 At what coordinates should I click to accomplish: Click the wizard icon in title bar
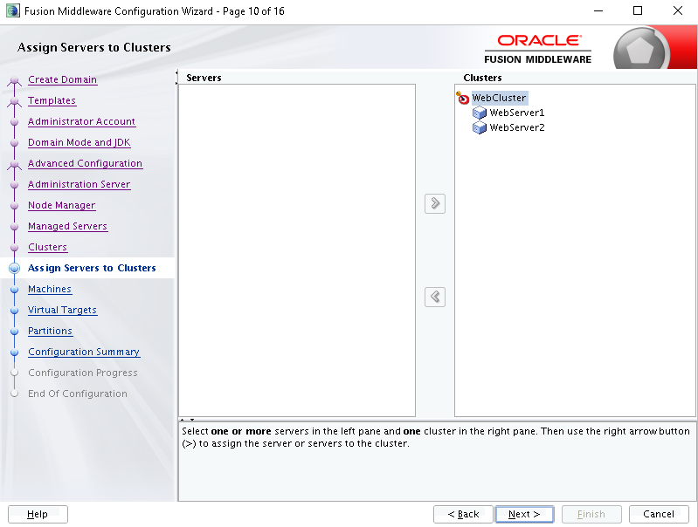12,10
